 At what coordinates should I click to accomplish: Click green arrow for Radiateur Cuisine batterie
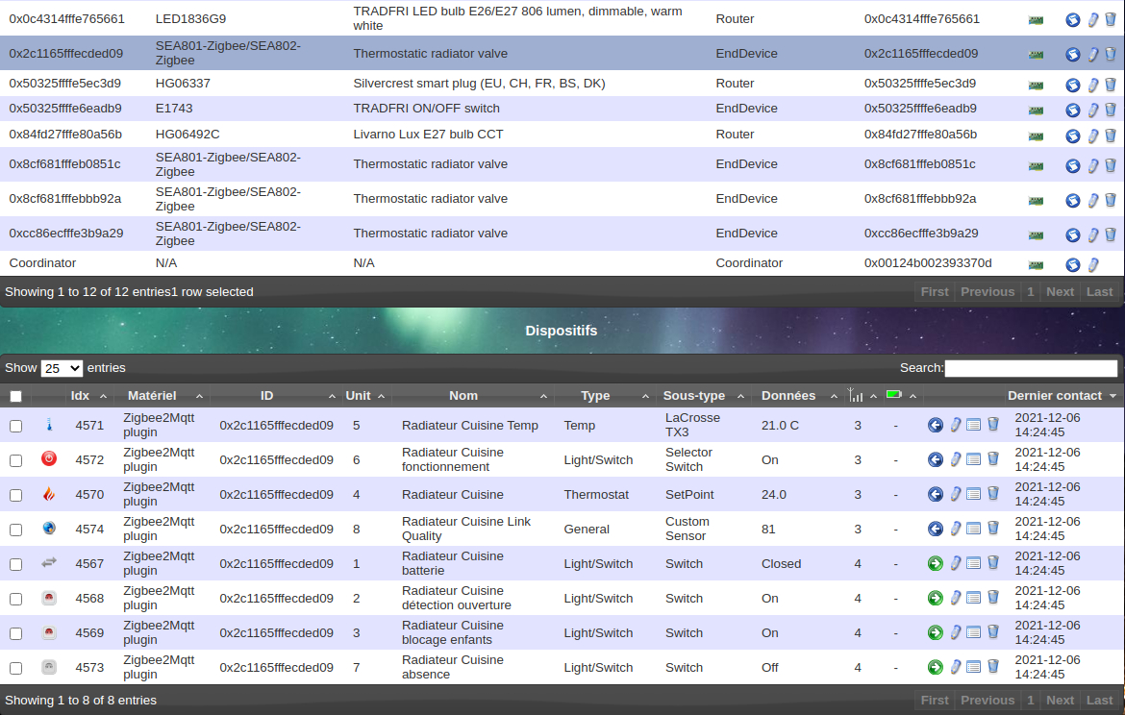[935, 563]
